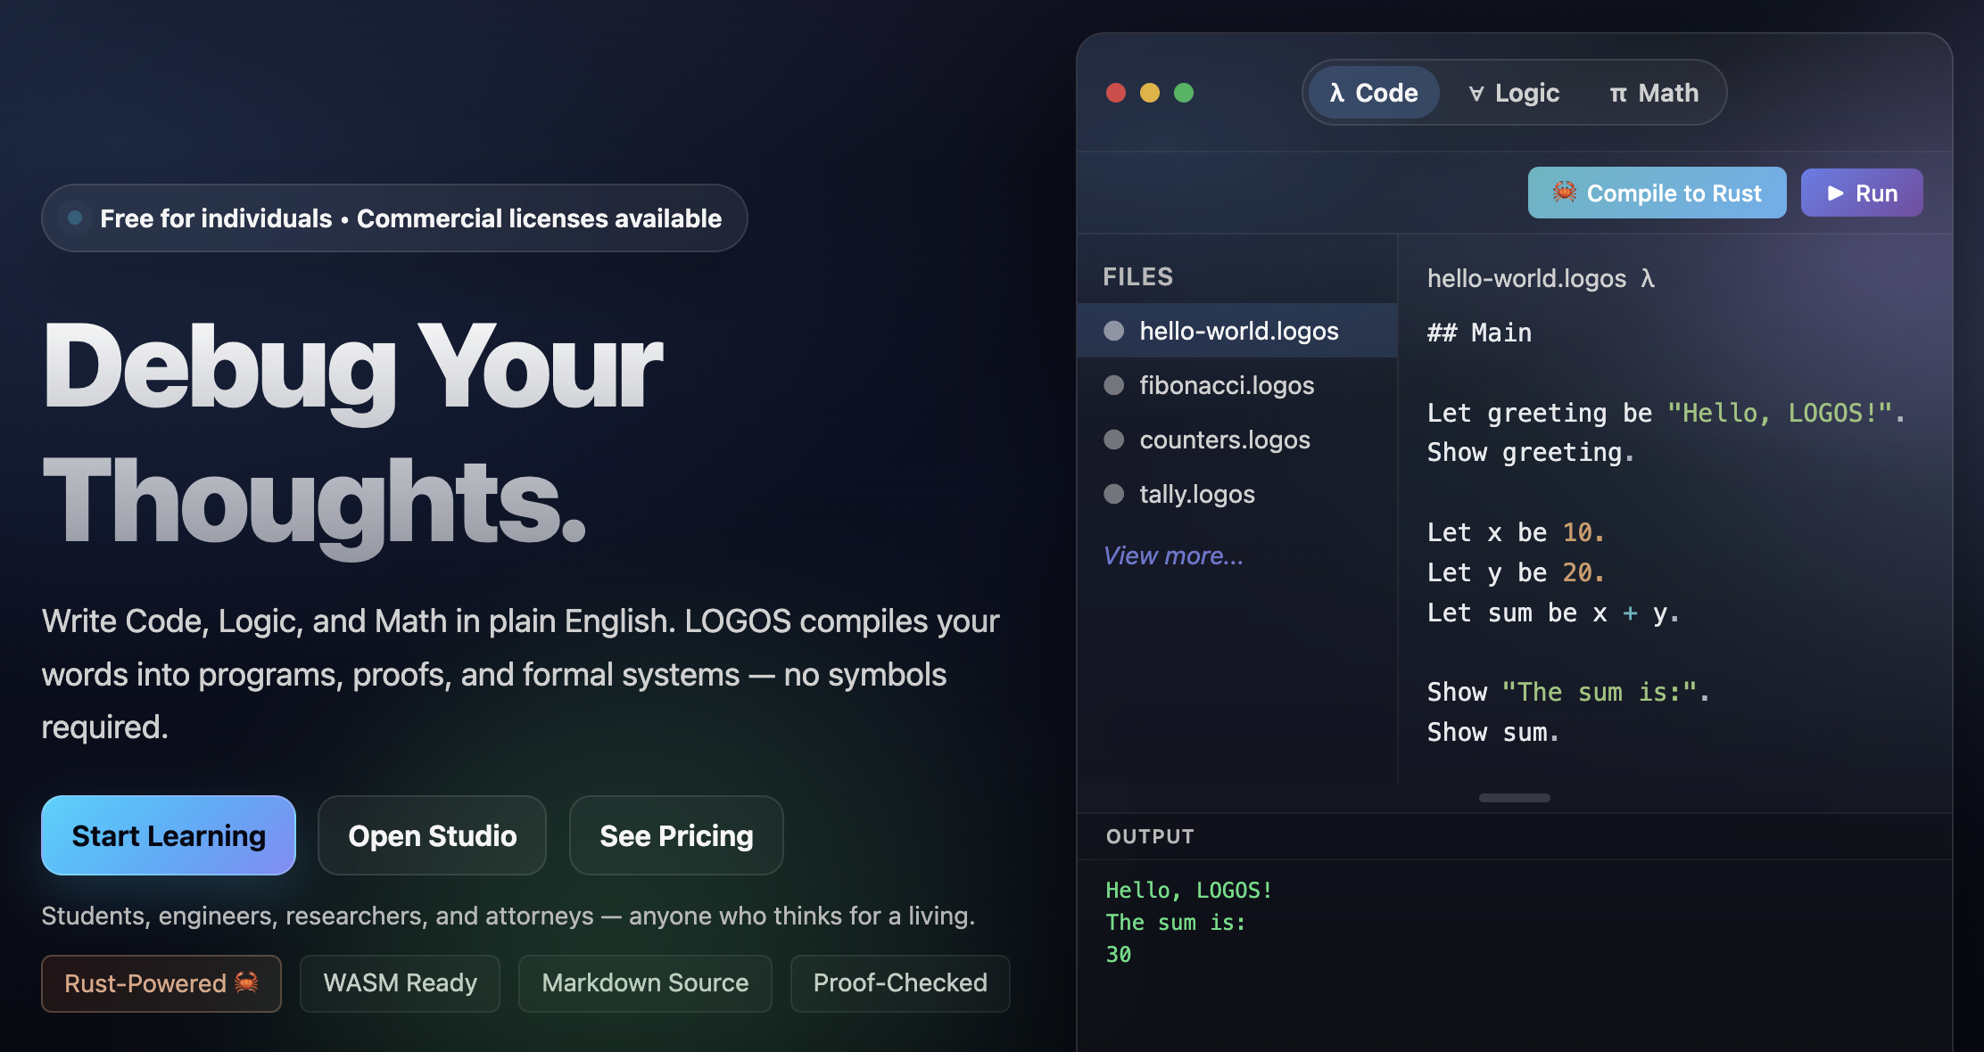Viewport: 1984px width, 1052px height.
Task: Click the yellow traffic light swatch
Action: [x=1150, y=92]
